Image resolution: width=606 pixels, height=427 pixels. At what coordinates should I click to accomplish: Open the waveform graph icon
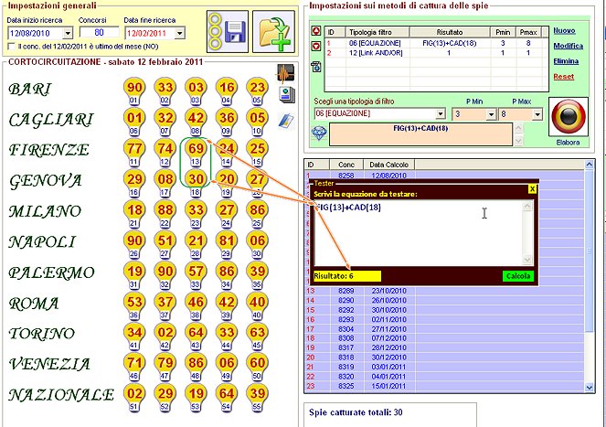click(x=286, y=73)
